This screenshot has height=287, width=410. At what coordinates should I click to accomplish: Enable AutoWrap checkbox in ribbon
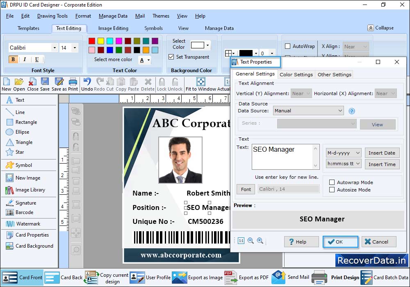288,46
